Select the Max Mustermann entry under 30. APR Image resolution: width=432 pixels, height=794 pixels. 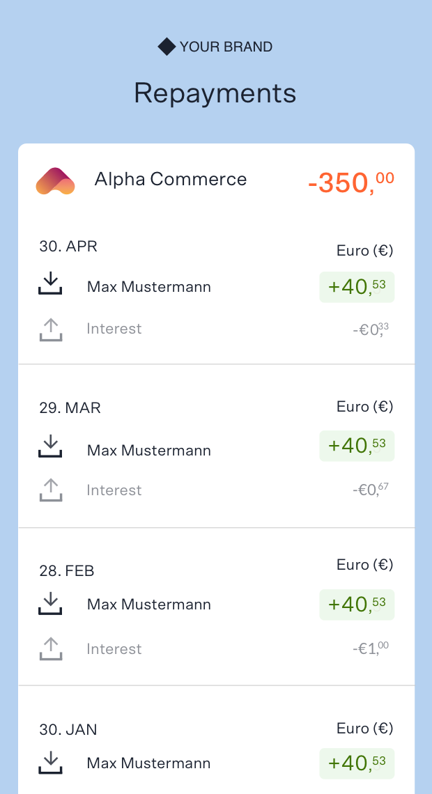tap(148, 286)
